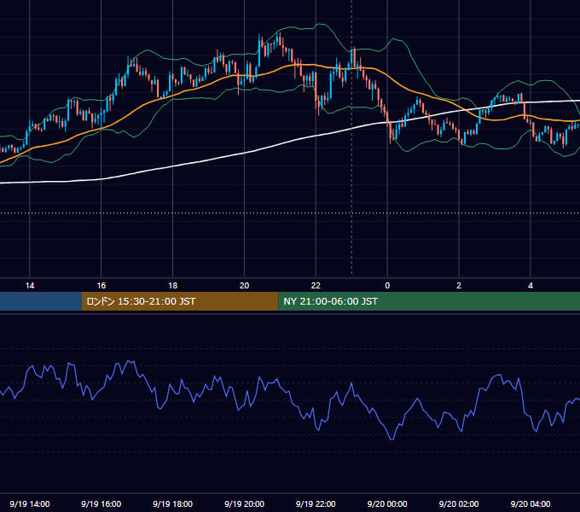The height and width of the screenshot is (512, 580).
Task: Click the 14 hour axis label
Action: (30, 286)
